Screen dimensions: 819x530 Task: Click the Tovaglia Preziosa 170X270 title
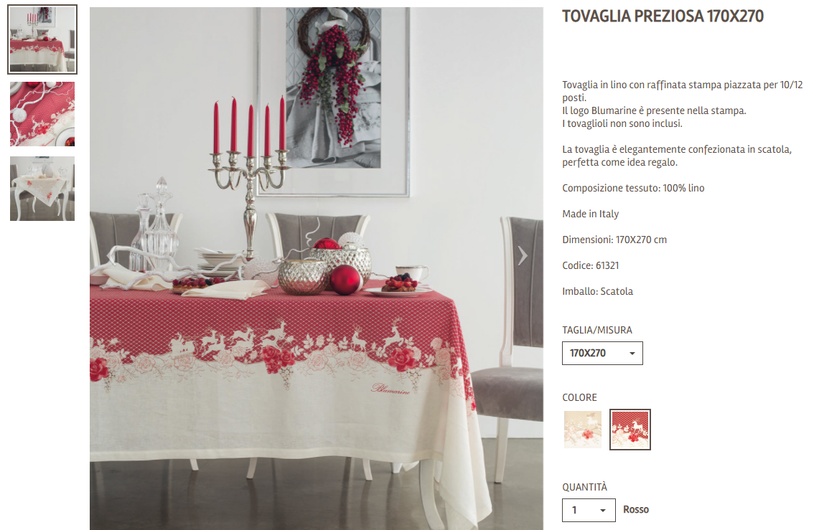663,16
